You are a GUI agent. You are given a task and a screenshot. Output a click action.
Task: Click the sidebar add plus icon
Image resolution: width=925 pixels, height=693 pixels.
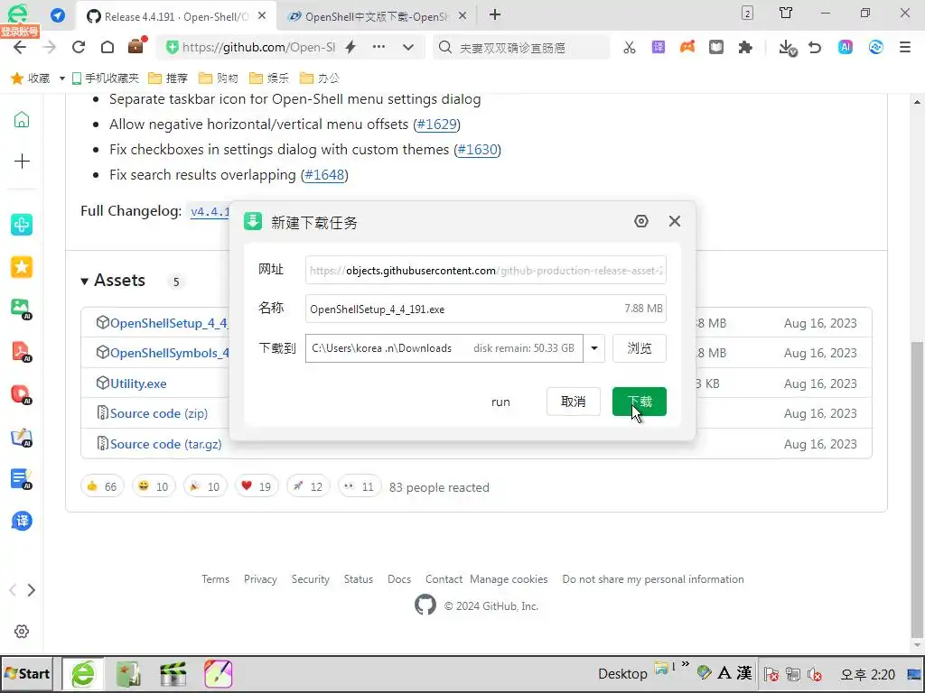(22, 161)
